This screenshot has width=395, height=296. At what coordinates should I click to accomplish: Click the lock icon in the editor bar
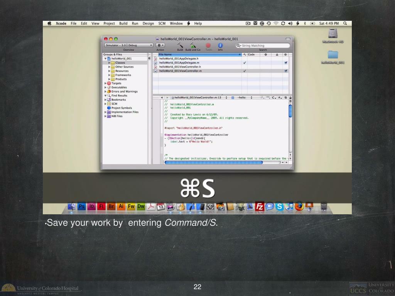[x=290, y=98]
